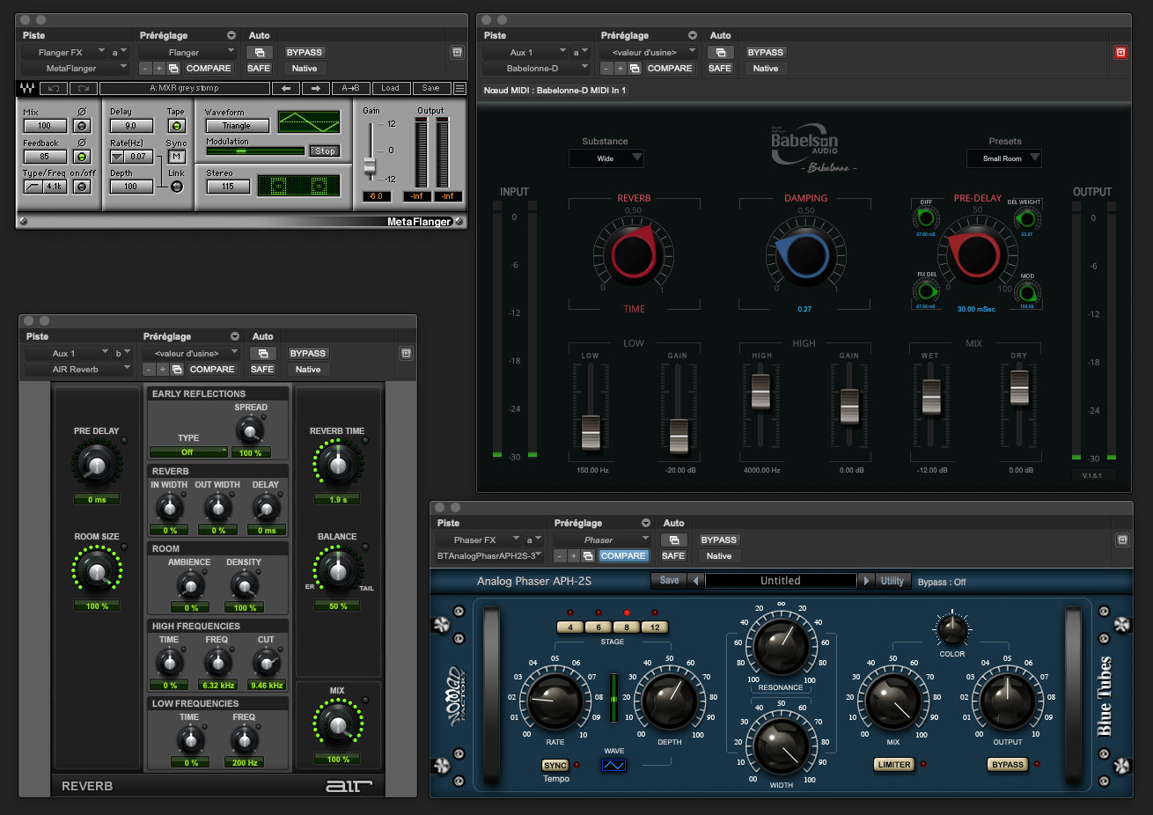Viewport: 1153px width, 815px height.
Task: Click the ROOM SIZE knob in AIR Reverb
Action: 97,569
